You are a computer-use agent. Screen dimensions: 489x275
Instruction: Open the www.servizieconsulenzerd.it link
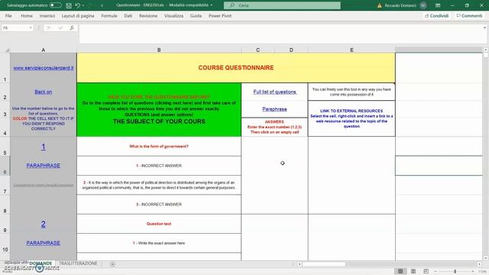(x=44, y=68)
